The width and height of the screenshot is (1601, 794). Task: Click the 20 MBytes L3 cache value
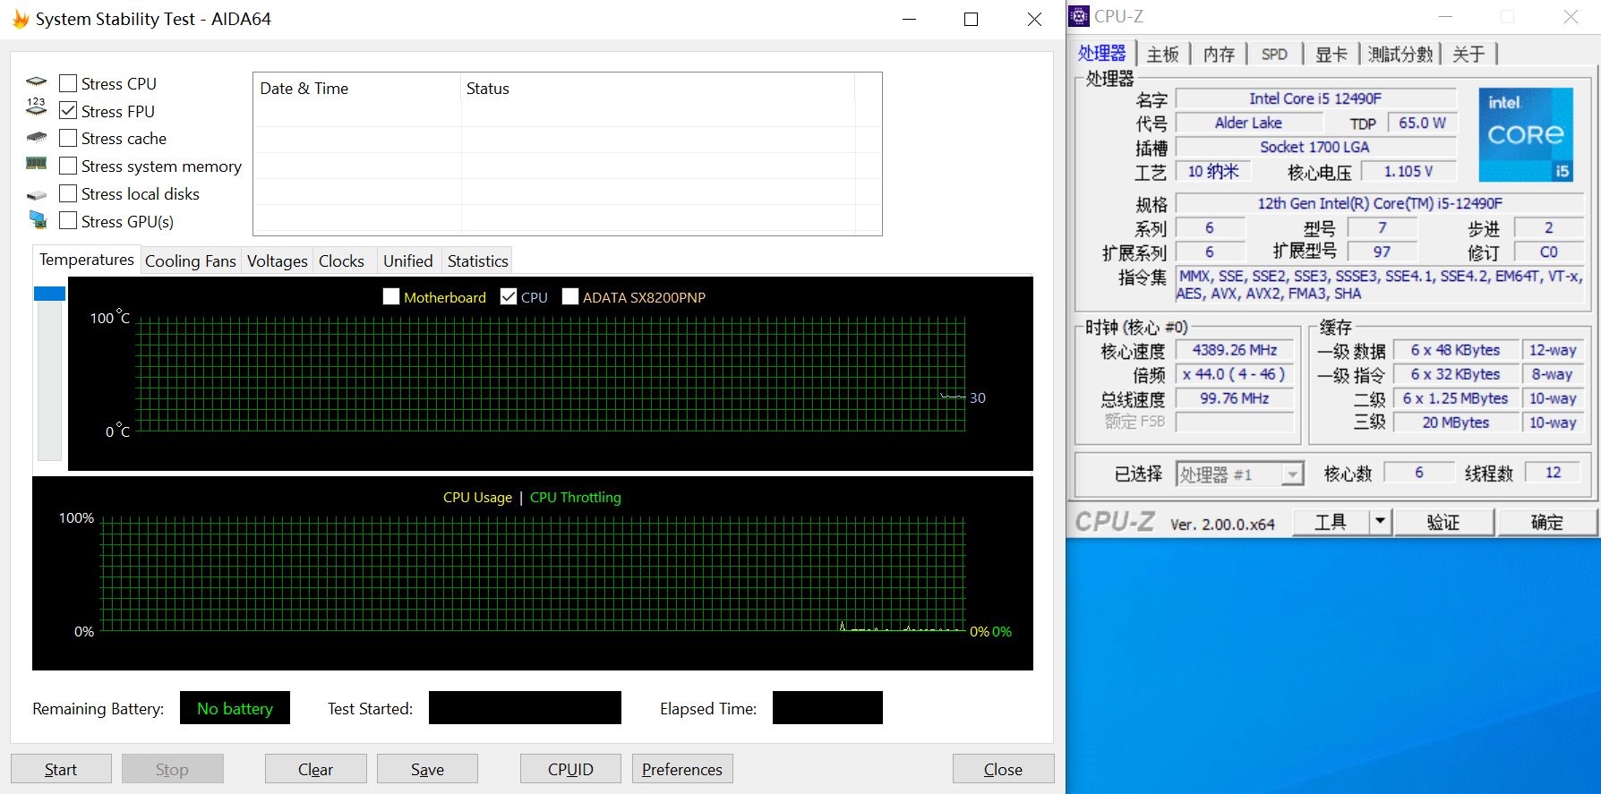coord(1456,423)
